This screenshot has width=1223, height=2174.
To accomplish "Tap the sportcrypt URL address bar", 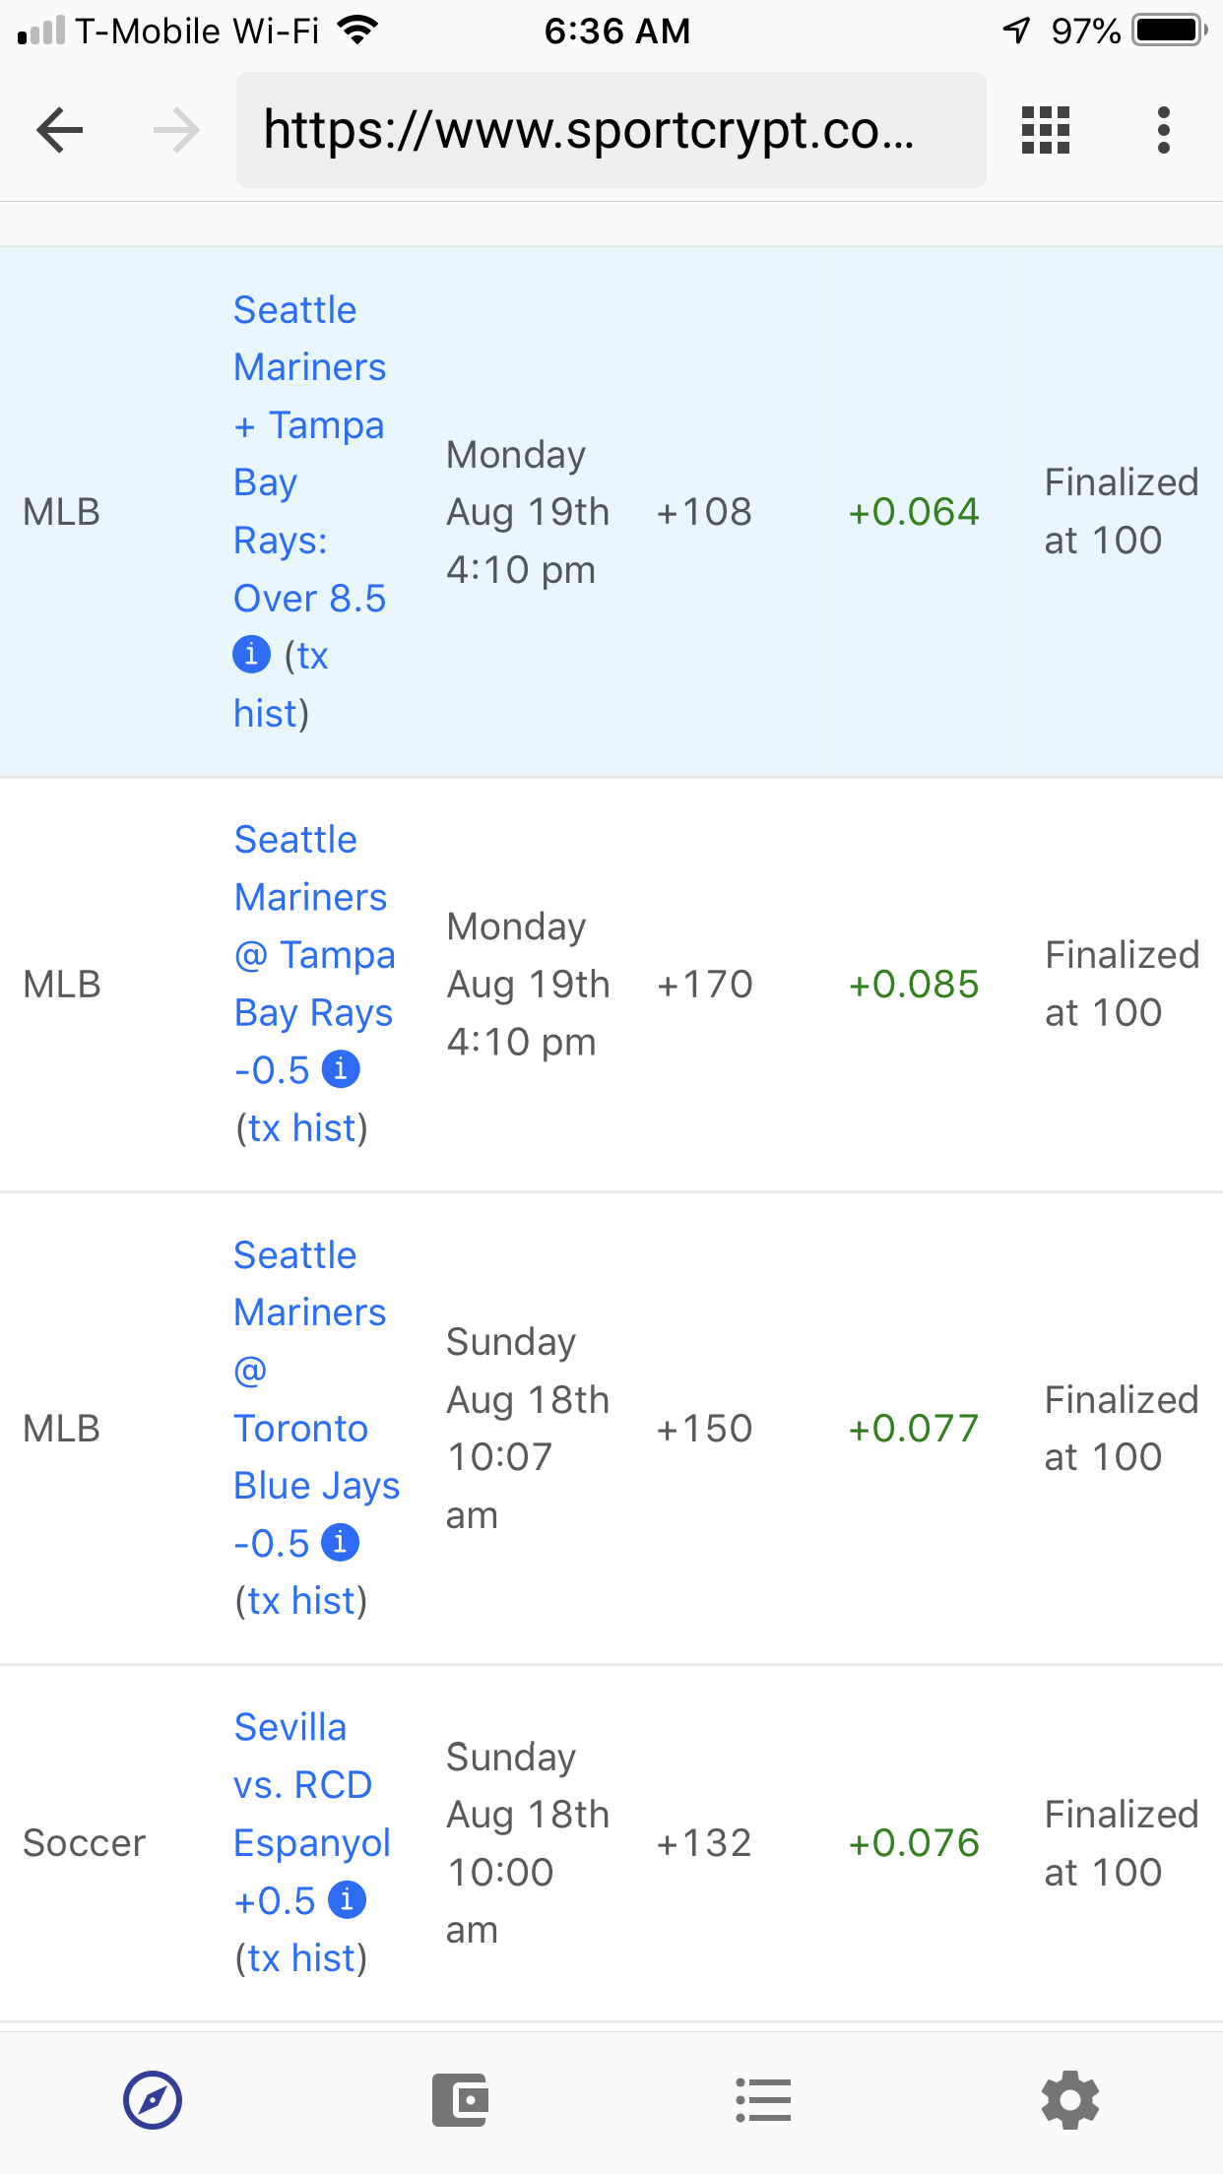I will coord(611,130).
